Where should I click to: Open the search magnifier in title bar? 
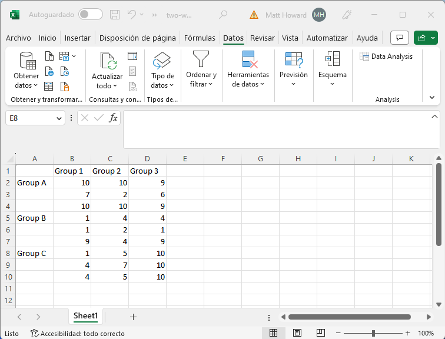point(223,15)
